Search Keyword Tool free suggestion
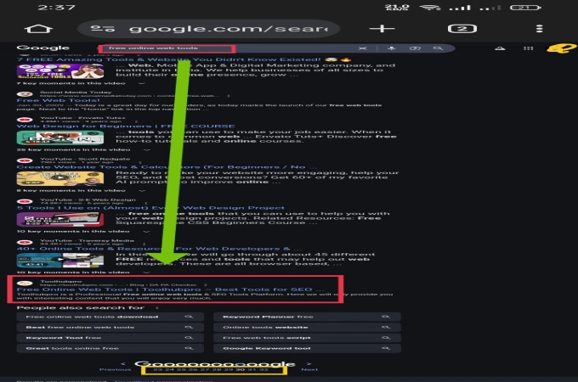The width and height of the screenshot is (578, 382). click(110, 338)
